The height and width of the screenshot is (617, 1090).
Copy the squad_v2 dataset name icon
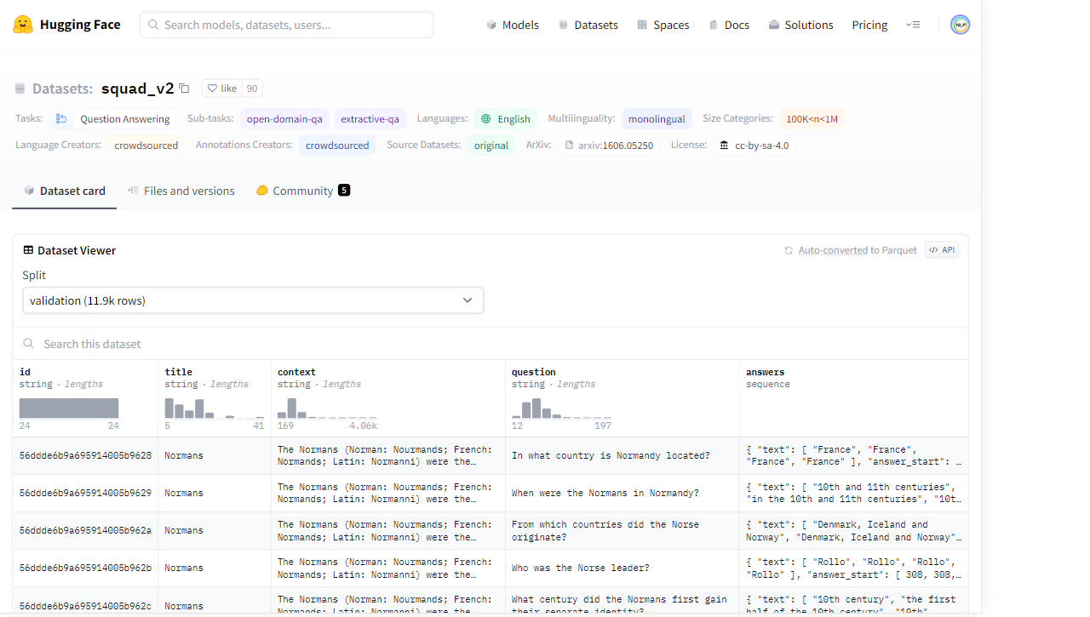pos(184,89)
